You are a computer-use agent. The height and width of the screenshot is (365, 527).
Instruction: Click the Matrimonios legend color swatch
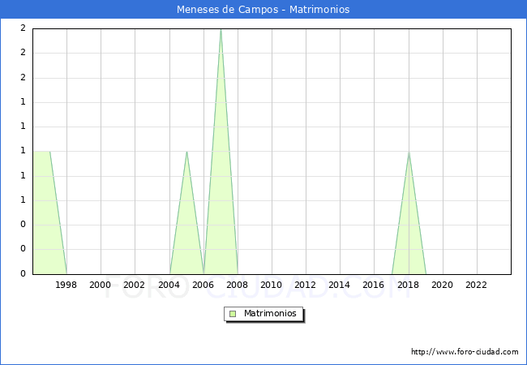pos(233,314)
